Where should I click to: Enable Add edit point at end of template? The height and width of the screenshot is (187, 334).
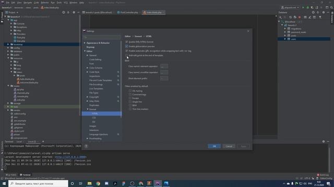[x=127, y=56]
